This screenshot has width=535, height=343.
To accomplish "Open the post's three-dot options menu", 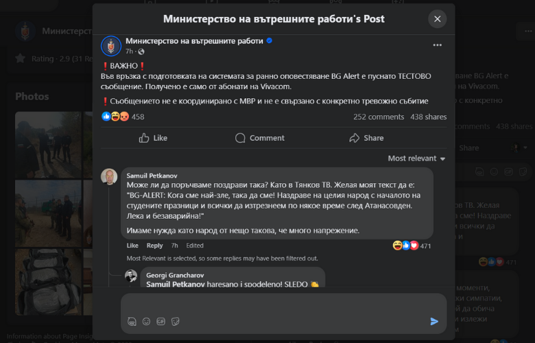I will 437,45.
